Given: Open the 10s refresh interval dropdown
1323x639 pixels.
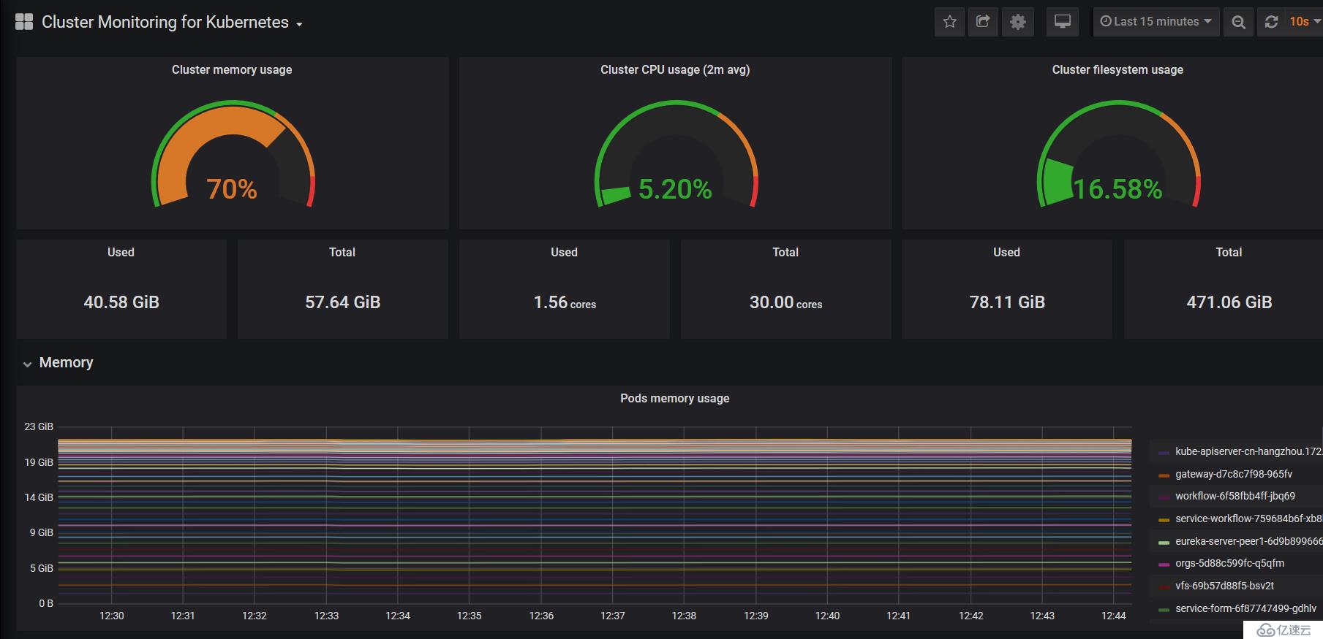Looking at the screenshot, I should point(1304,22).
